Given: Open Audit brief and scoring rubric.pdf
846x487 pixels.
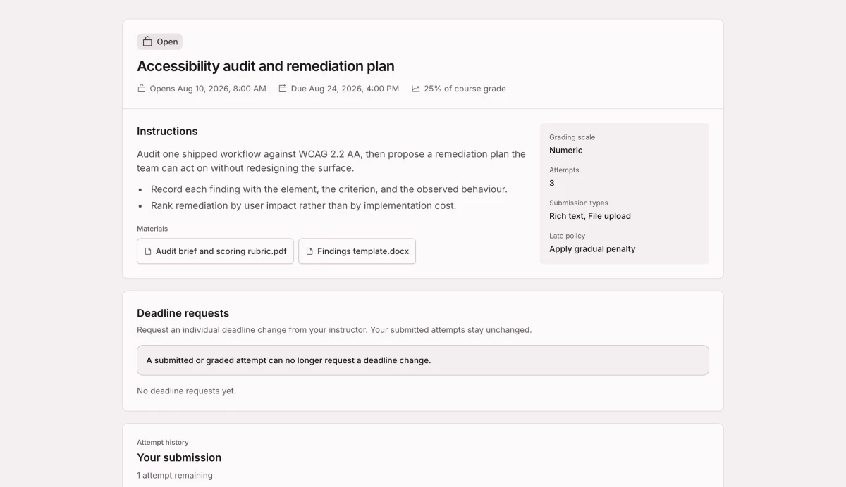Looking at the screenshot, I should 215,251.
